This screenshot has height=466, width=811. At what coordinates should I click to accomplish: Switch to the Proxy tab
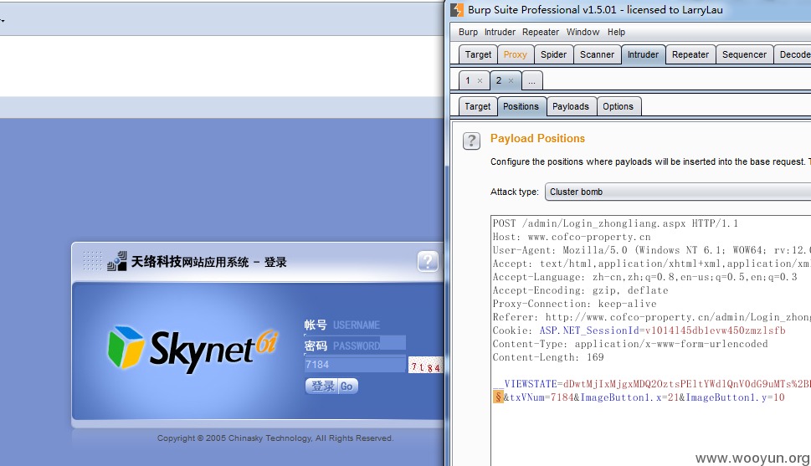coord(516,55)
